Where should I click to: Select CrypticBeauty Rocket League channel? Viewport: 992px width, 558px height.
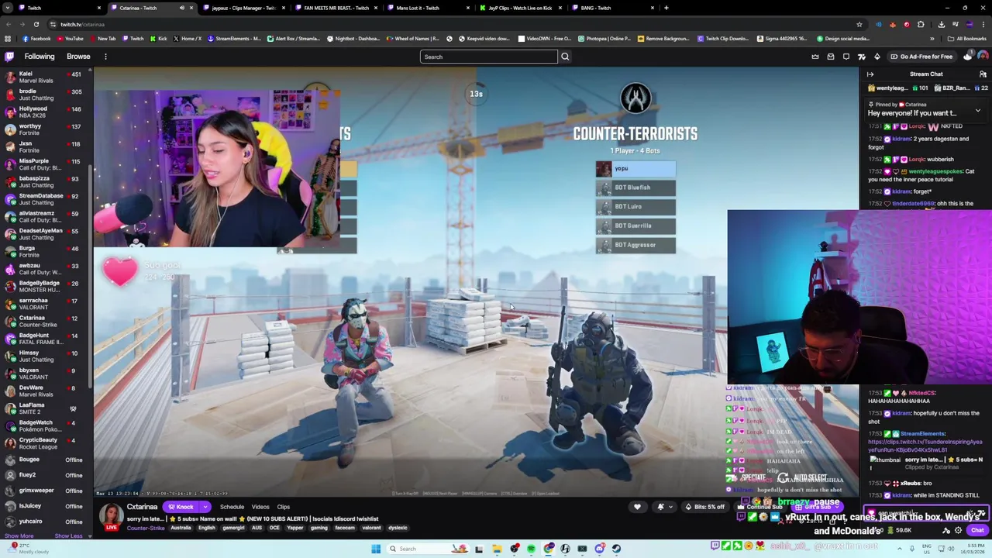point(46,443)
